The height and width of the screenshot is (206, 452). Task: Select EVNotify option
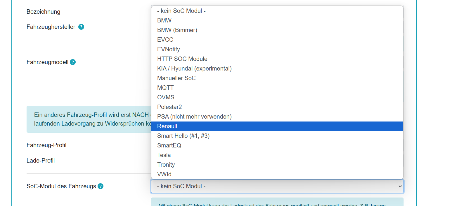tap(277, 49)
